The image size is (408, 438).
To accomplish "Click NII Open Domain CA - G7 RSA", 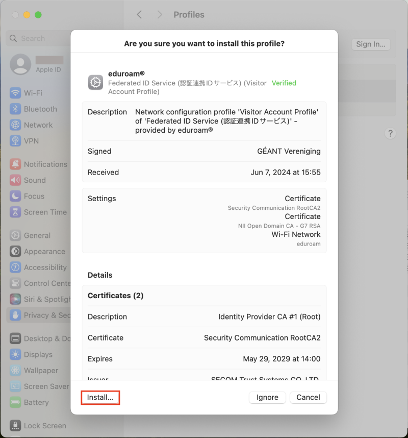I will click(279, 226).
